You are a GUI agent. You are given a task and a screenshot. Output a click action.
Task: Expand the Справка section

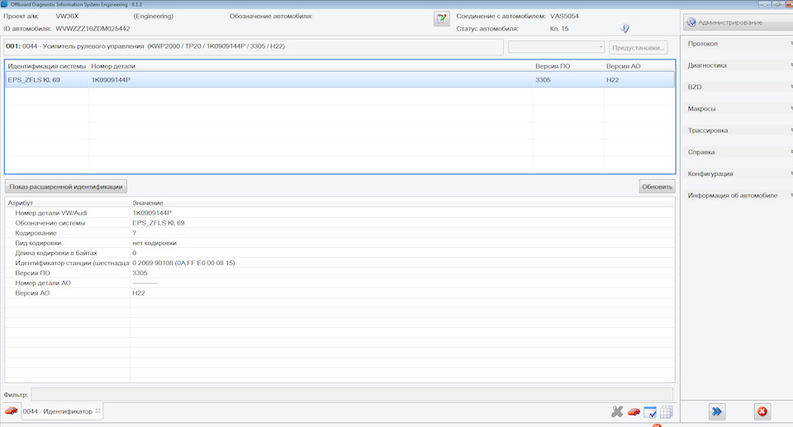click(x=737, y=152)
